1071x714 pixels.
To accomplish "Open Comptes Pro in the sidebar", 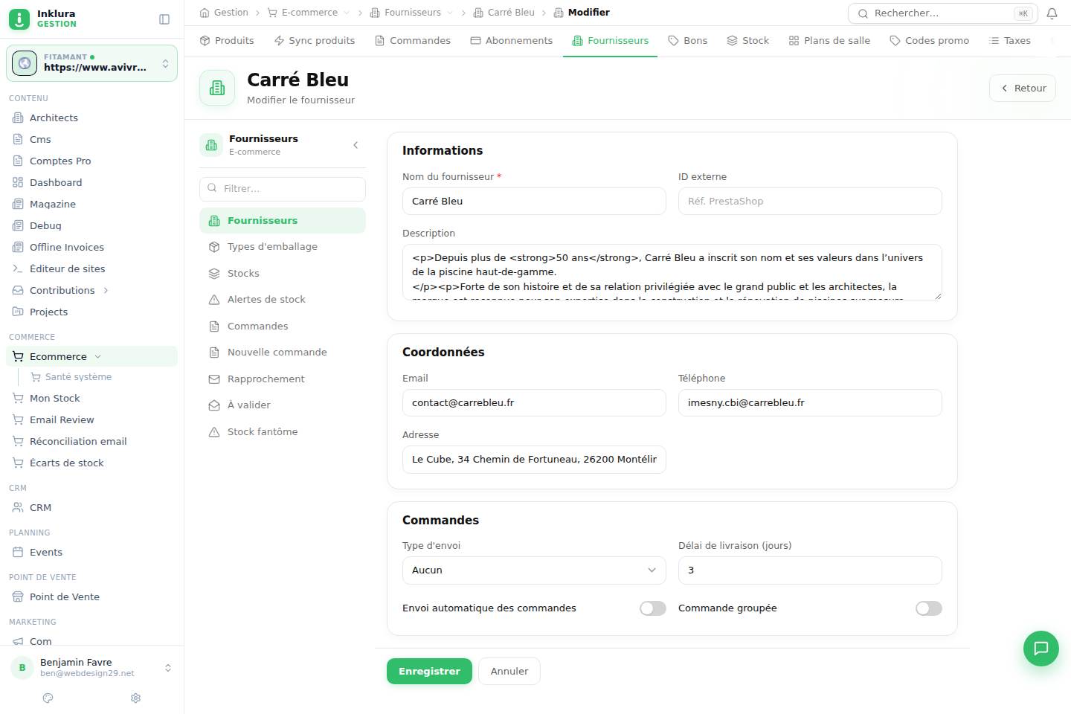I will point(91,161).
